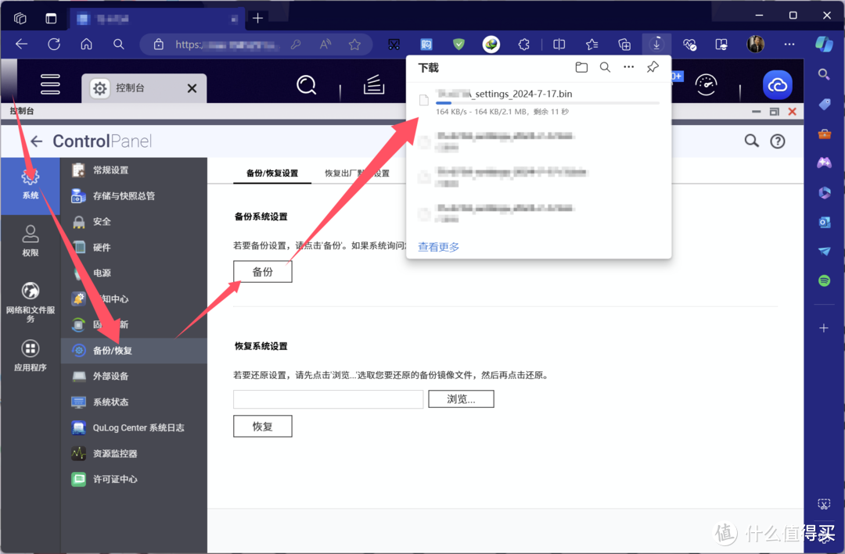The height and width of the screenshot is (554, 845).
Task: Open the background tasks icon
Action: coord(374,84)
